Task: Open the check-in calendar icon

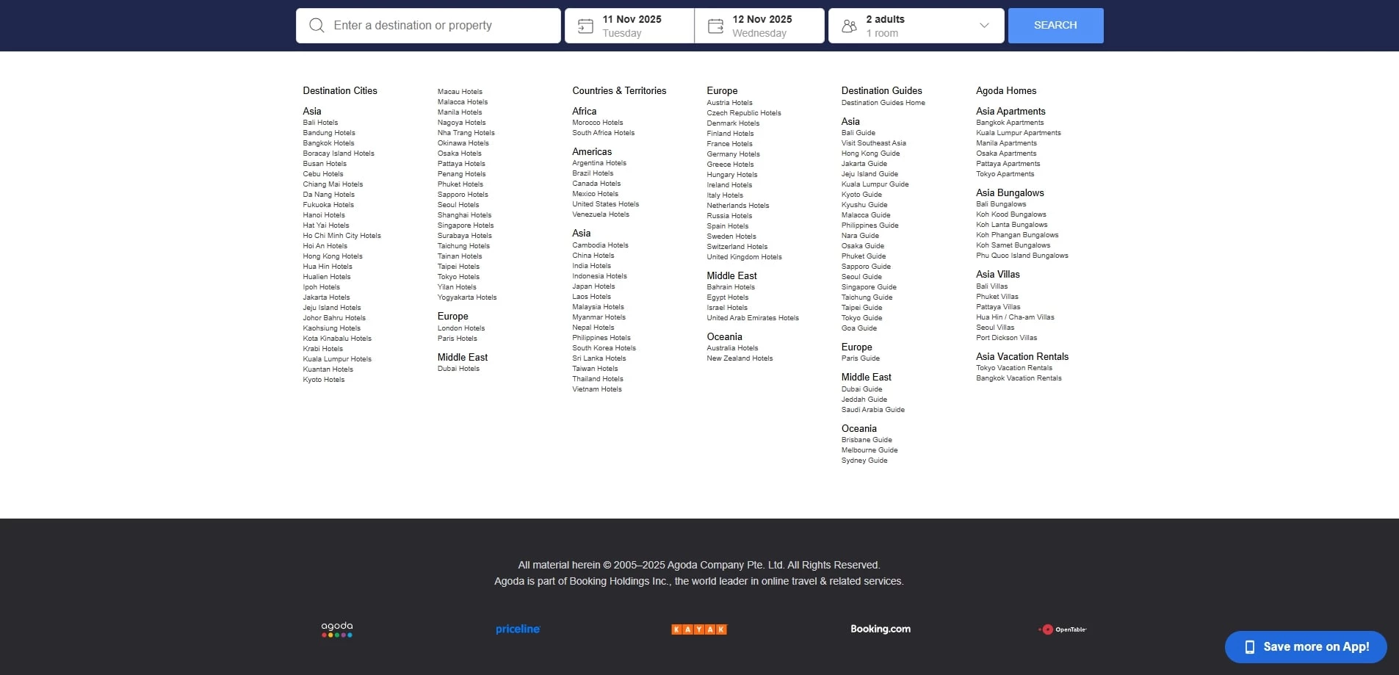Action: pos(585,26)
